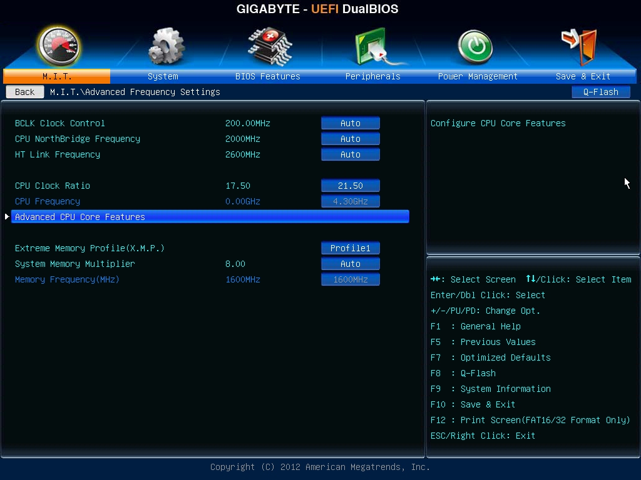Click the 200.00MHz BCLK value
The height and width of the screenshot is (480, 641).
click(248, 123)
